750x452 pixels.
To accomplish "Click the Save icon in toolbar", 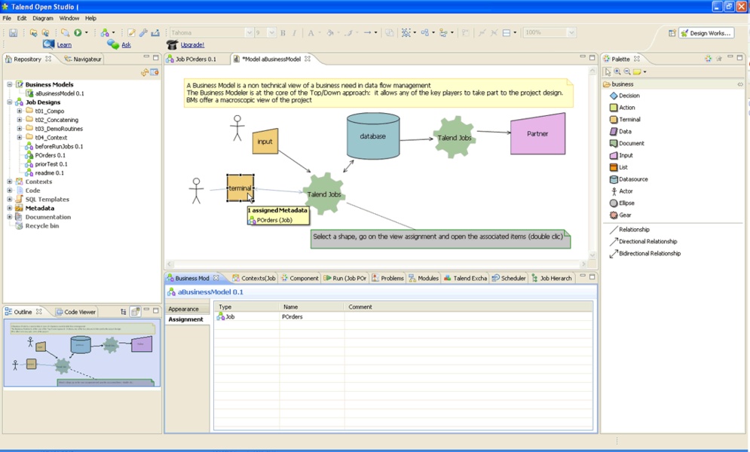I will pos(13,33).
